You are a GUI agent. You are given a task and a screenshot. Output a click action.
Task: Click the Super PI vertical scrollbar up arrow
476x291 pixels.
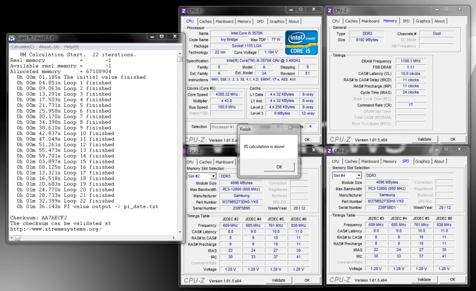click(180, 53)
